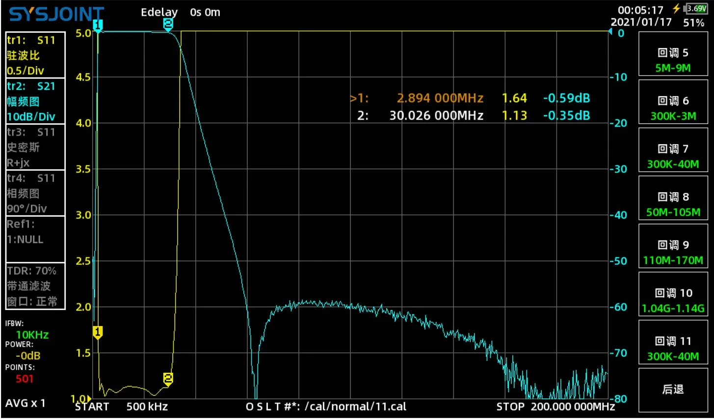Toggle trace tr2 S21 amplitude panel
This screenshot has width=714, height=419.
click(x=35, y=101)
